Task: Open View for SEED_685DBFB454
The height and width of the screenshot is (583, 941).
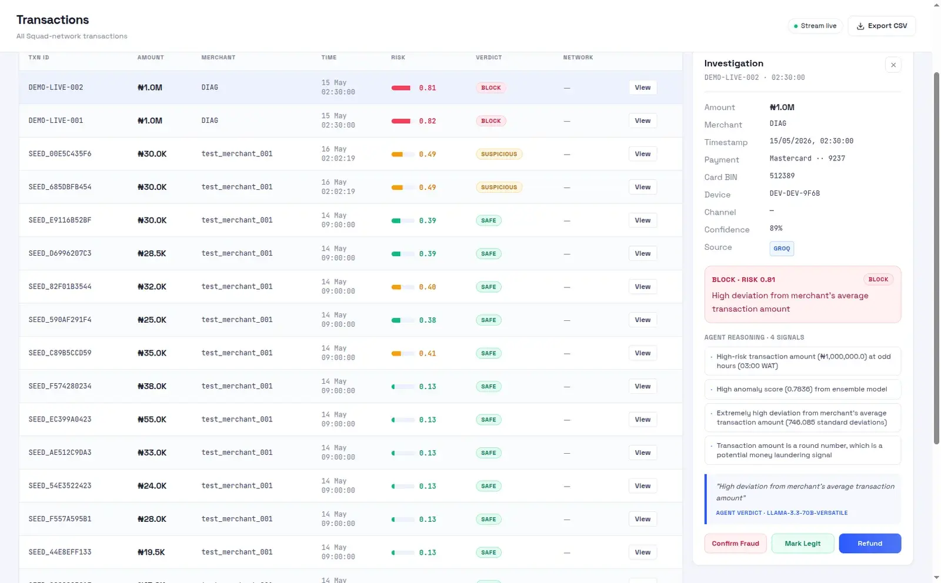Action: click(x=642, y=187)
